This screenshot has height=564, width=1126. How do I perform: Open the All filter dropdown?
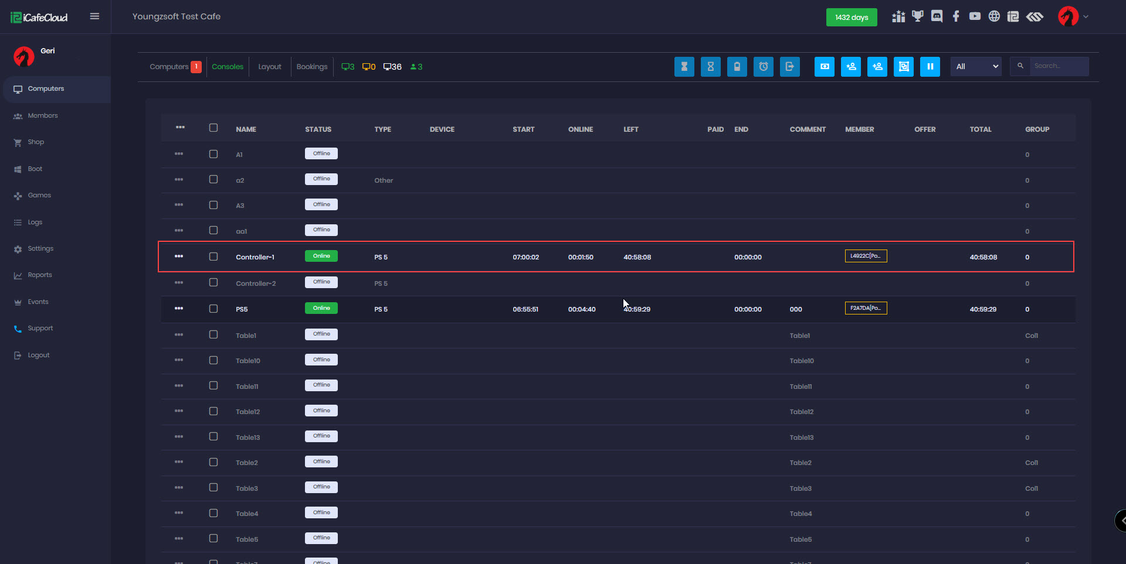pos(976,67)
